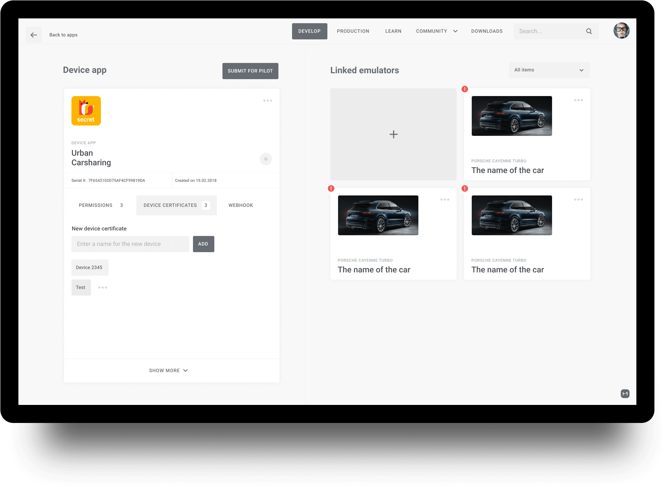Open the Webhook tab
The image size is (664, 487).
[240, 205]
